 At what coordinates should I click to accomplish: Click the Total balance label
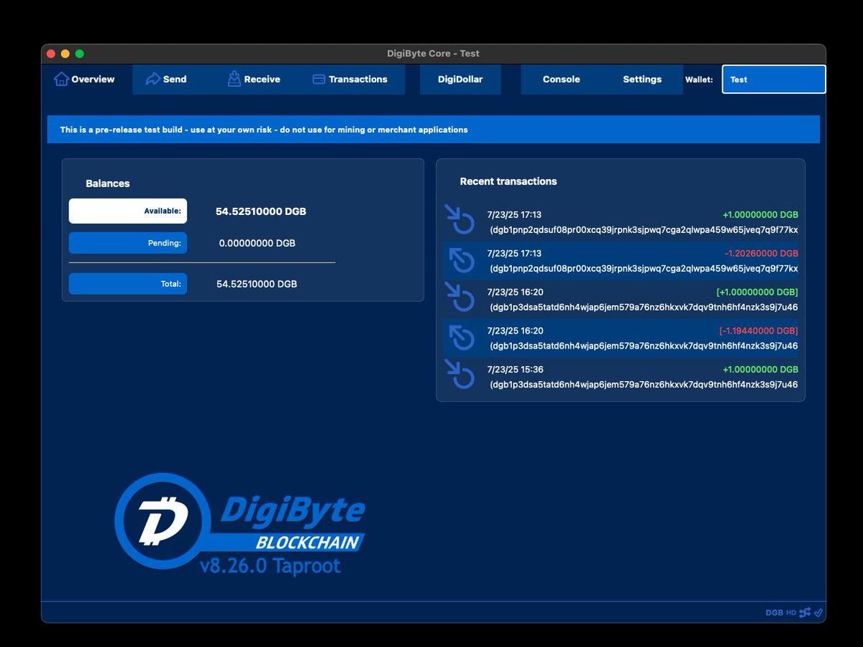tap(128, 284)
